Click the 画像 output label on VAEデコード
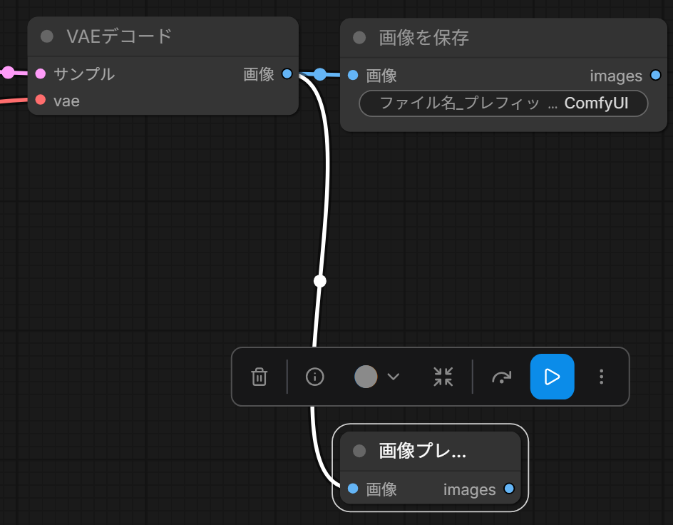The image size is (673, 525). (x=259, y=74)
